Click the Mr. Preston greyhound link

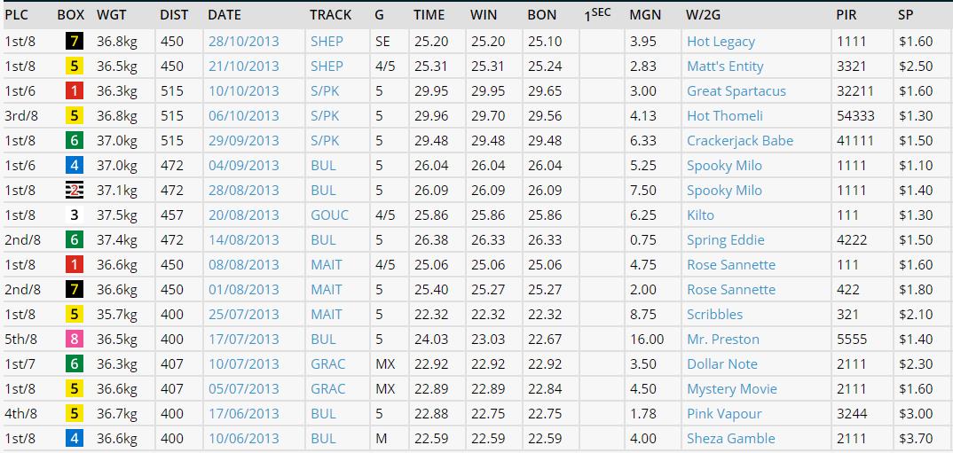722,340
